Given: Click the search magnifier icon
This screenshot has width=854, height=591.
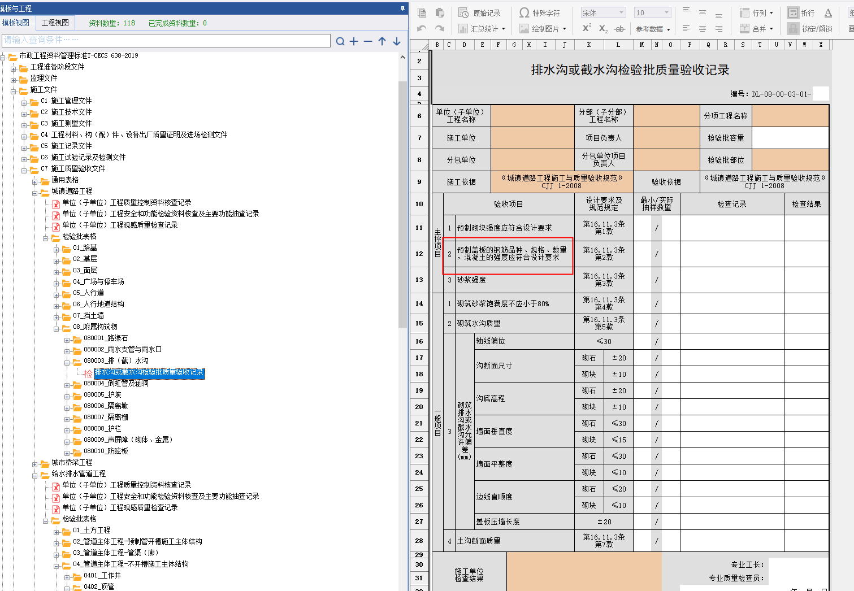Looking at the screenshot, I should pyautogui.click(x=340, y=41).
